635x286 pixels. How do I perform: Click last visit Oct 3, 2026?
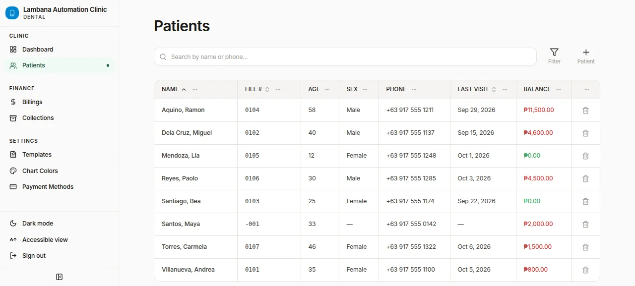[x=474, y=178]
